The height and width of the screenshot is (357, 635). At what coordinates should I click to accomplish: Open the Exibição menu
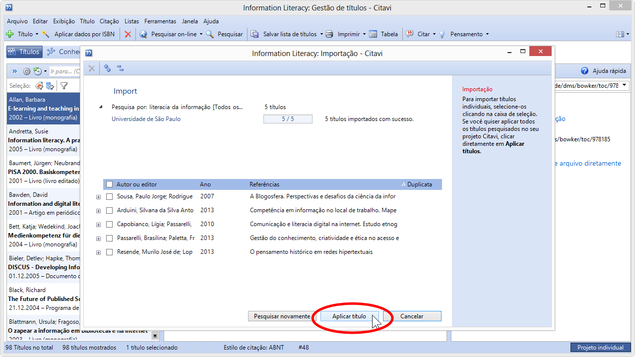pyautogui.click(x=63, y=21)
